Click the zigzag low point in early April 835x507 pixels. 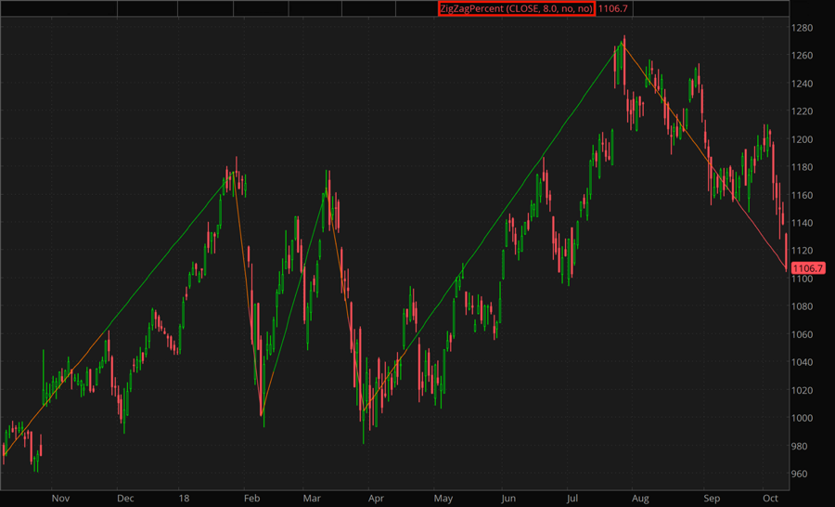[364, 411]
